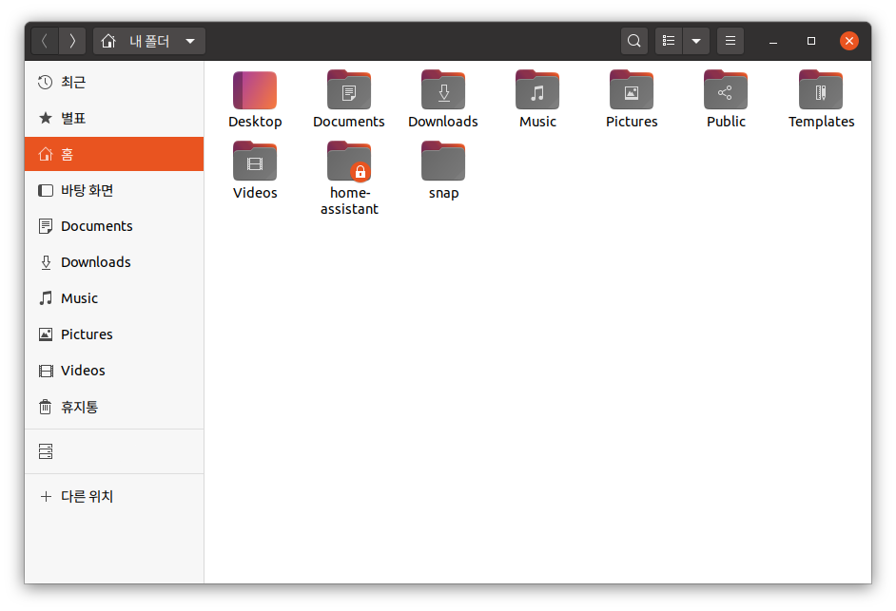Image resolution: width=896 pixels, height=611 pixels.
Task: Select the Public folder icon
Action: tap(726, 90)
